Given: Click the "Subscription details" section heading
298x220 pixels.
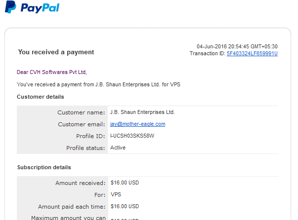Looking at the screenshot, I should tap(44, 167).
